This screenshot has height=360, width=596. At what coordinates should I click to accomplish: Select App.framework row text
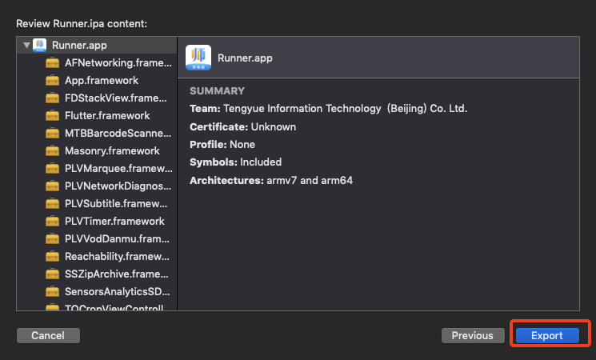pyautogui.click(x=102, y=80)
